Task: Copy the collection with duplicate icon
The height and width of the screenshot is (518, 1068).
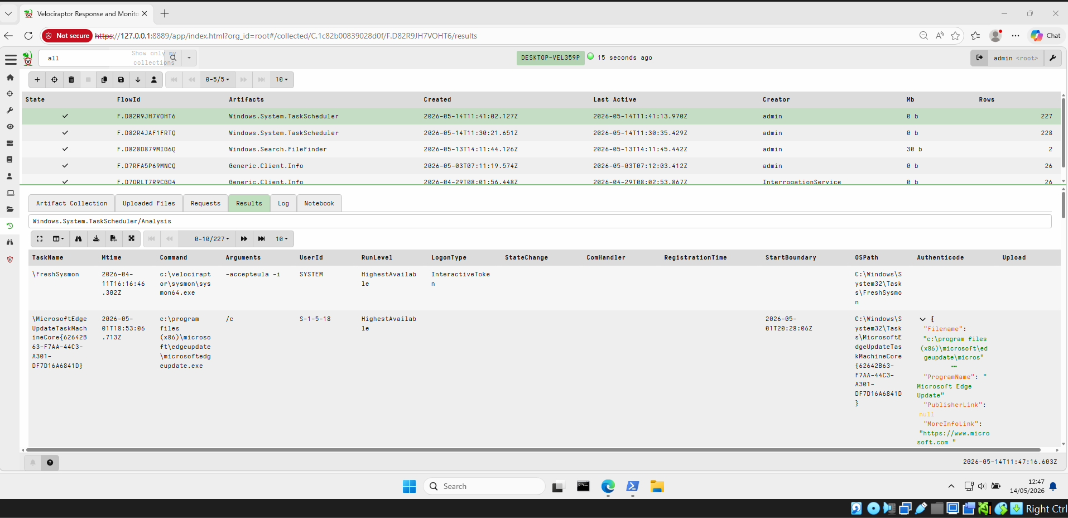Action: click(104, 80)
